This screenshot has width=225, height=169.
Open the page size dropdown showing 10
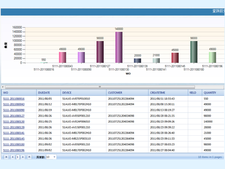point(51,157)
